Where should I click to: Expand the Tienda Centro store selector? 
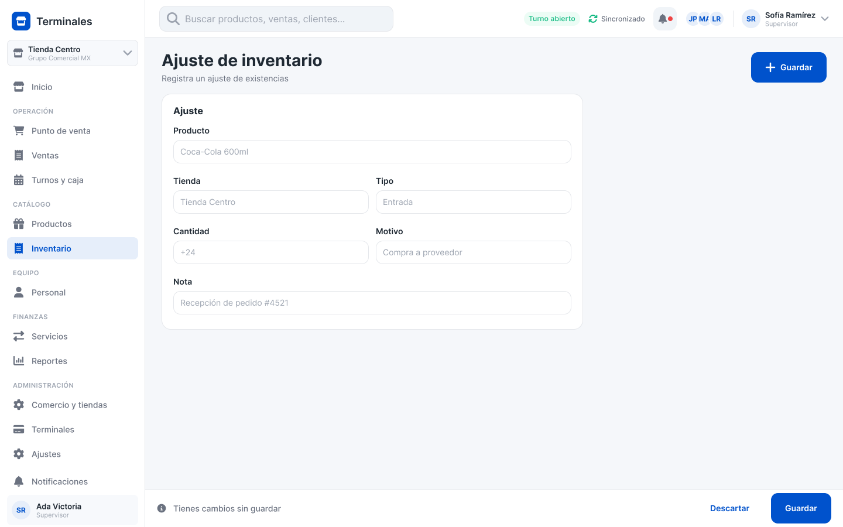pyautogui.click(x=73, y=53)
